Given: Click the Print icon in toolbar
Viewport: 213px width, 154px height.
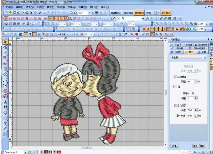Looking at the screenshot, I should coord(27,13).
